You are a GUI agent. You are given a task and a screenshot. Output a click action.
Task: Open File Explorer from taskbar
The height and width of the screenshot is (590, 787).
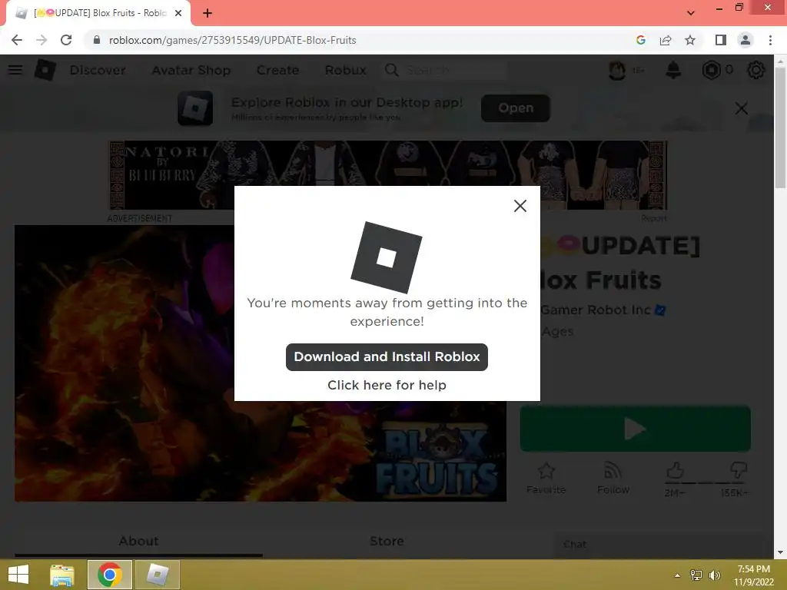62,575
